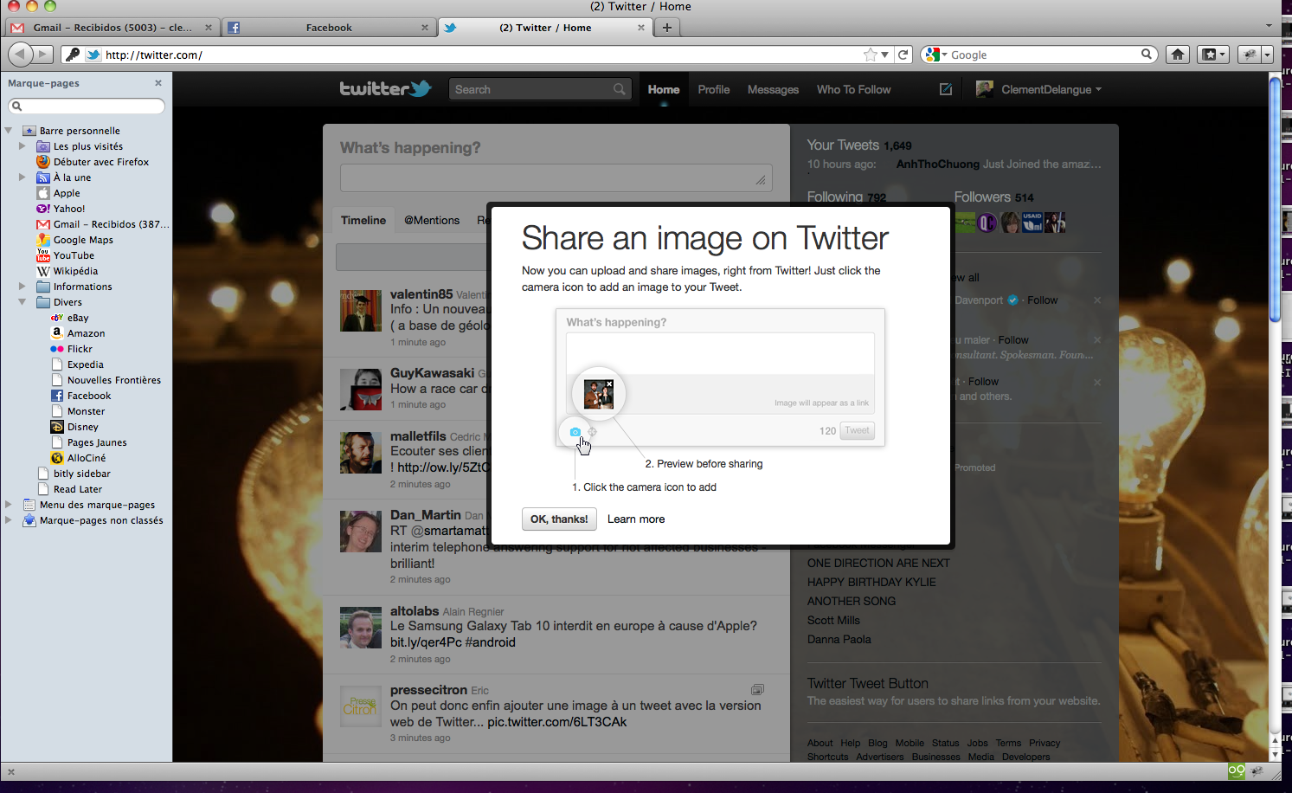Open the Wikipédia bookmark
This screenshot has width=1292, height=793.
click(67, 271)
